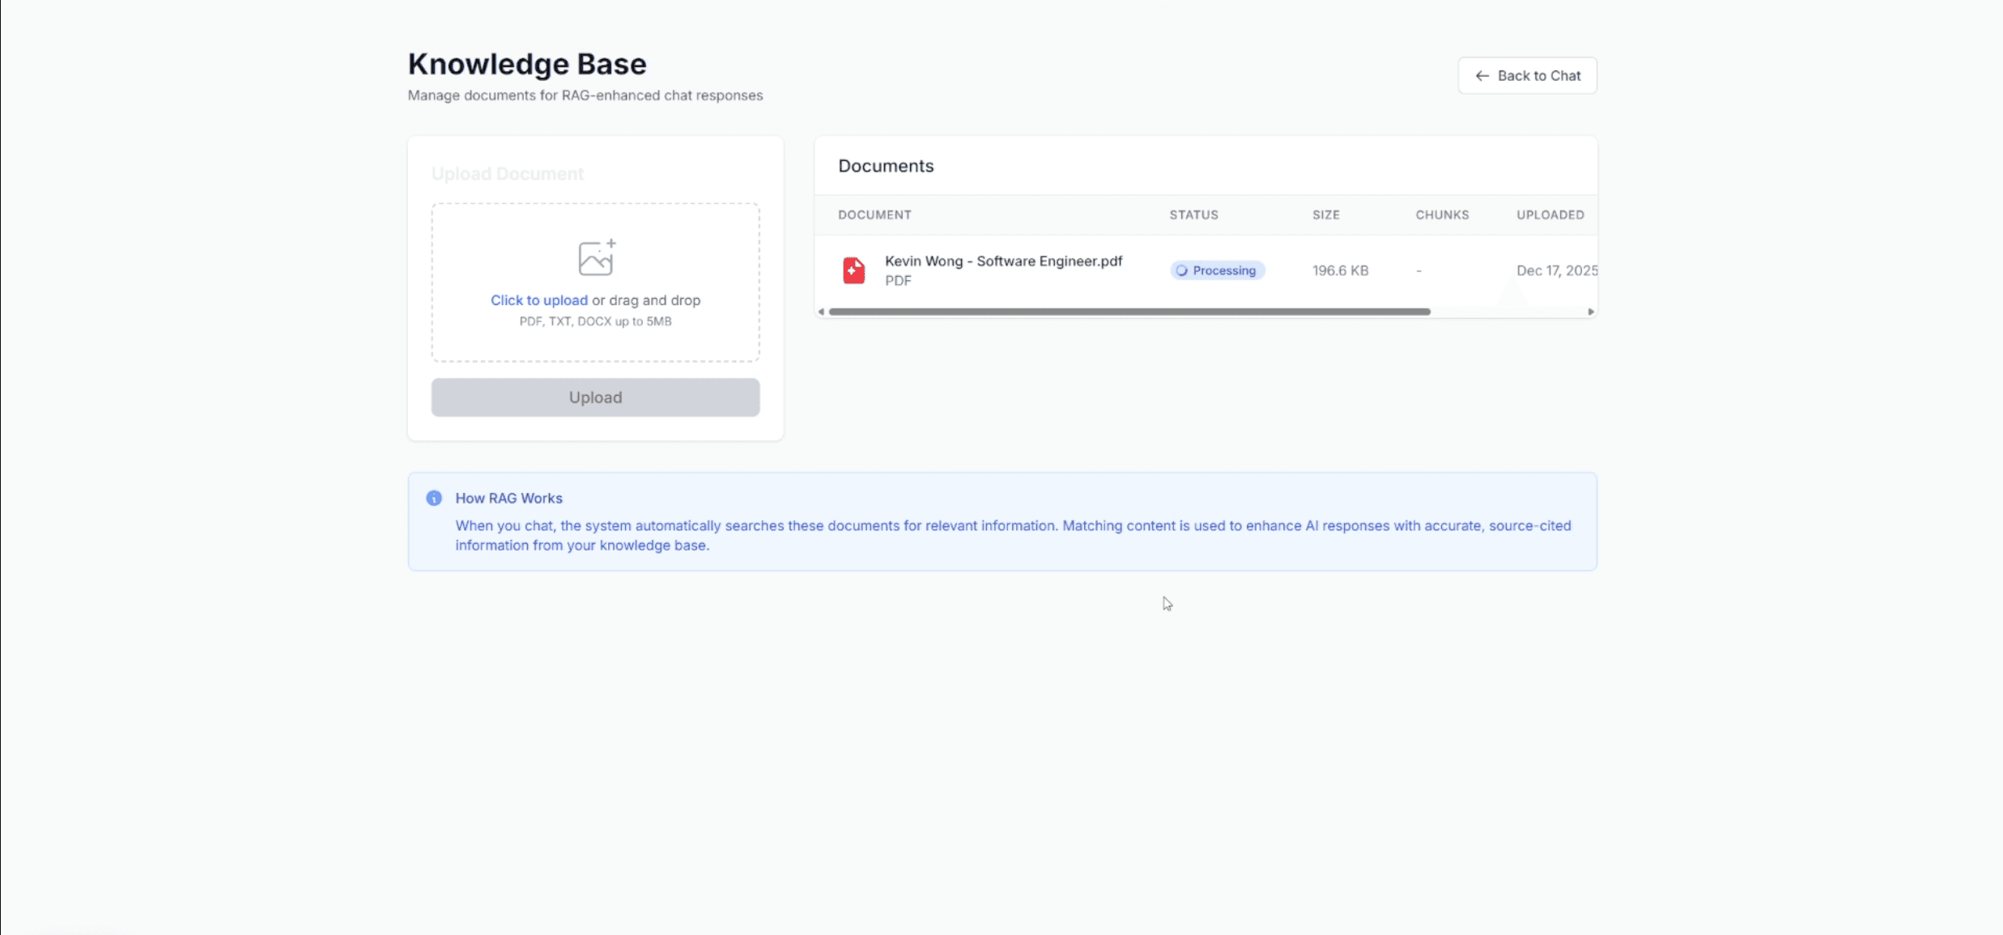The height and width of the screenshot is (935, 2003).
Task: Click the Processing status badge
Action: click(1217, 270)
